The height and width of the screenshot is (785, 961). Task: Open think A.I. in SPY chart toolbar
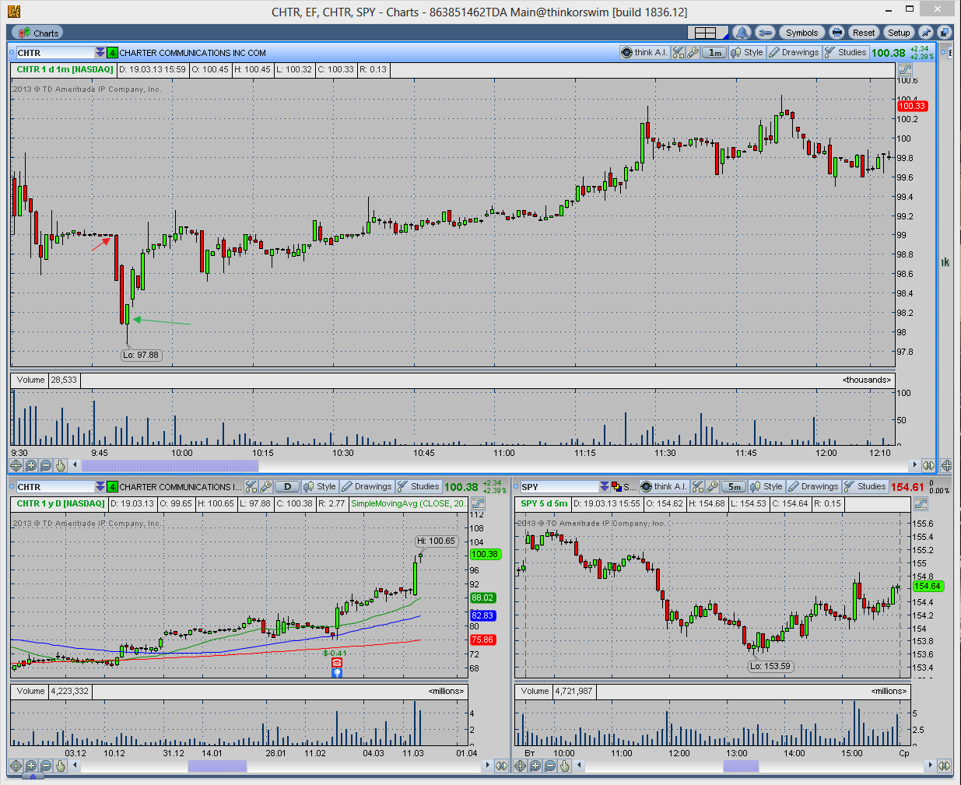coord(664,486)
